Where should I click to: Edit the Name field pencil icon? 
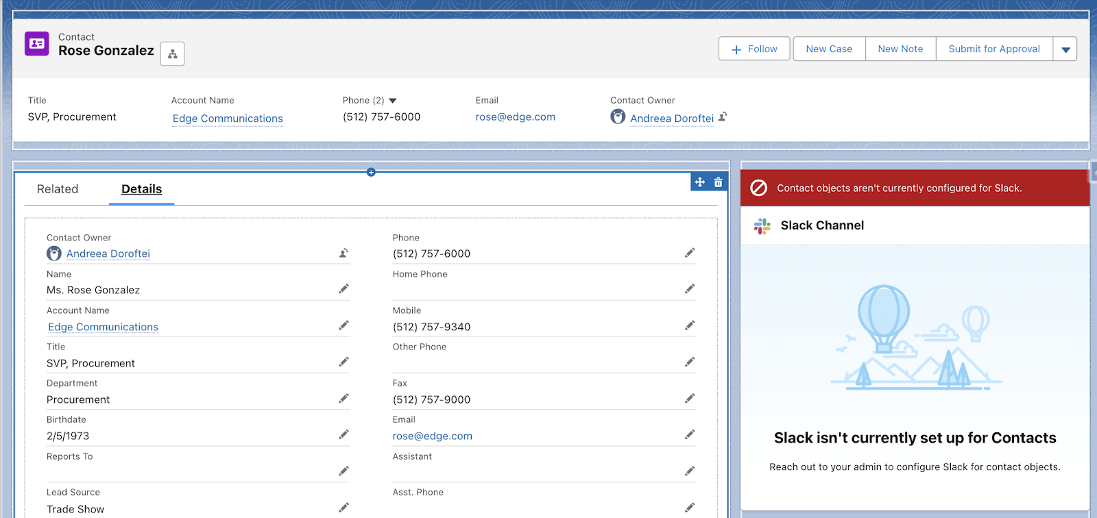(343, 289)
